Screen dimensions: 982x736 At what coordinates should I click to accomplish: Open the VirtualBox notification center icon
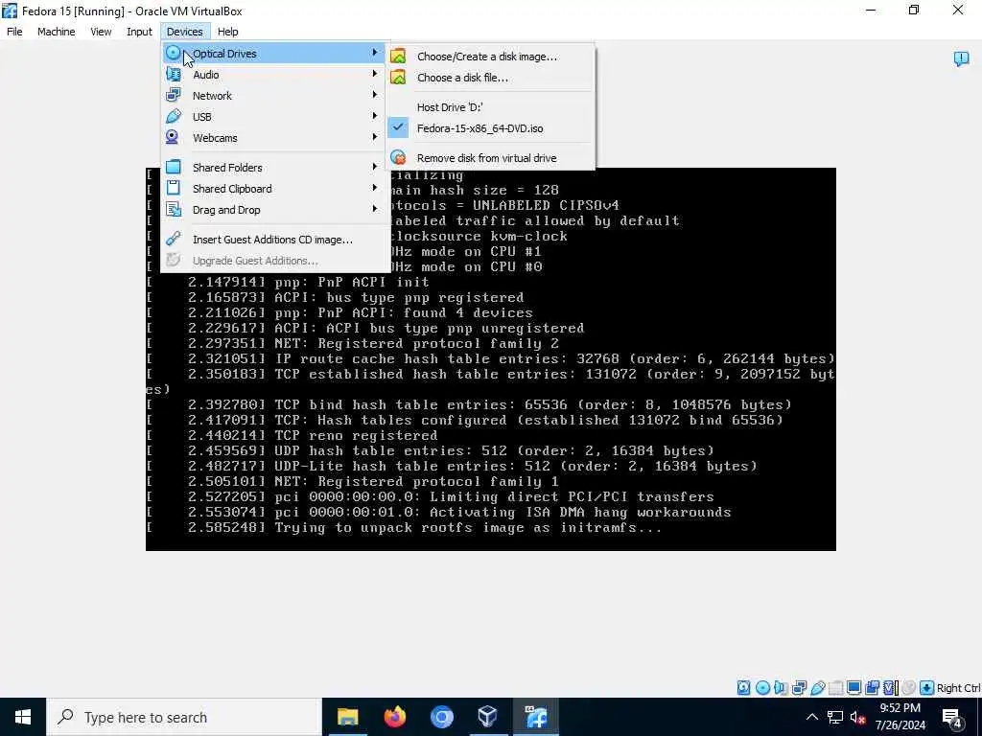pos(961,58)
